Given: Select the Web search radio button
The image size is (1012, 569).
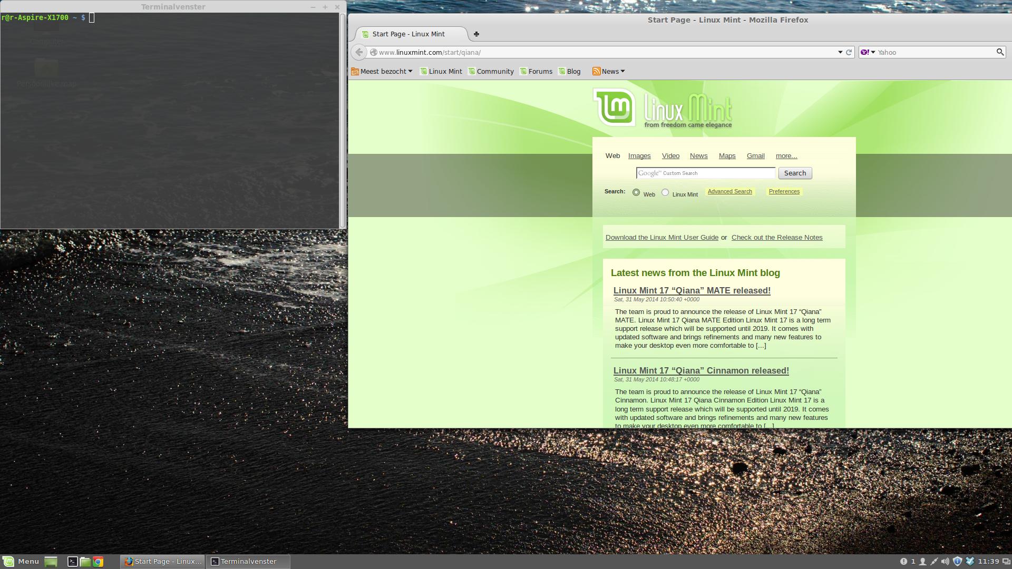Looking at the screenshot, I should tap(636, 192).
